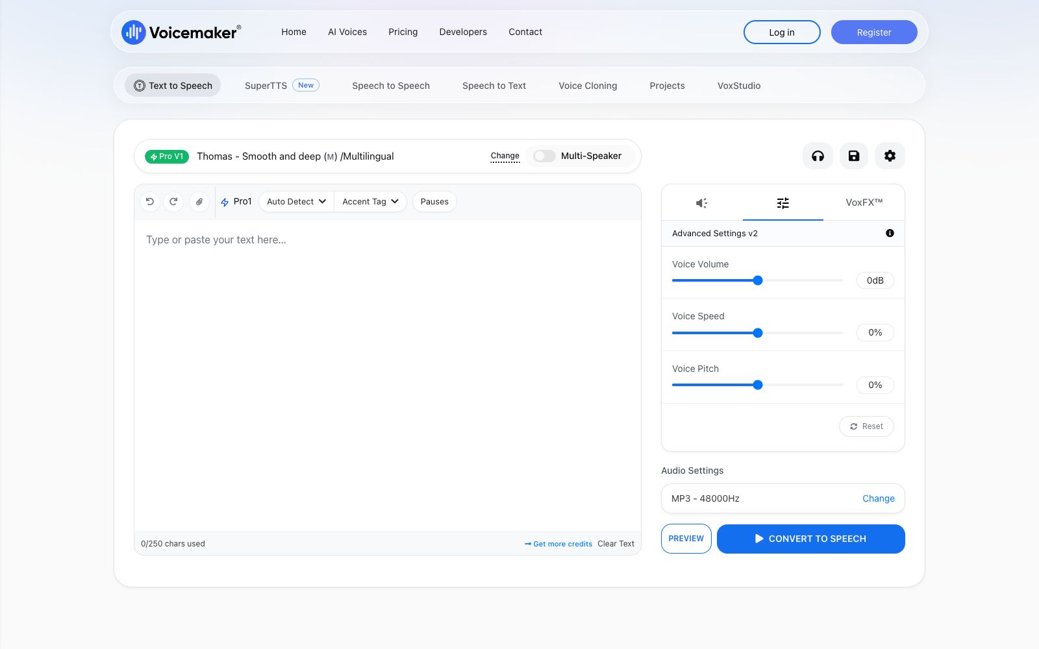Viewport: 1039px width, 649px height.
Task: Switch to the SuperTTS tab
Action: [x=282, y=86]
